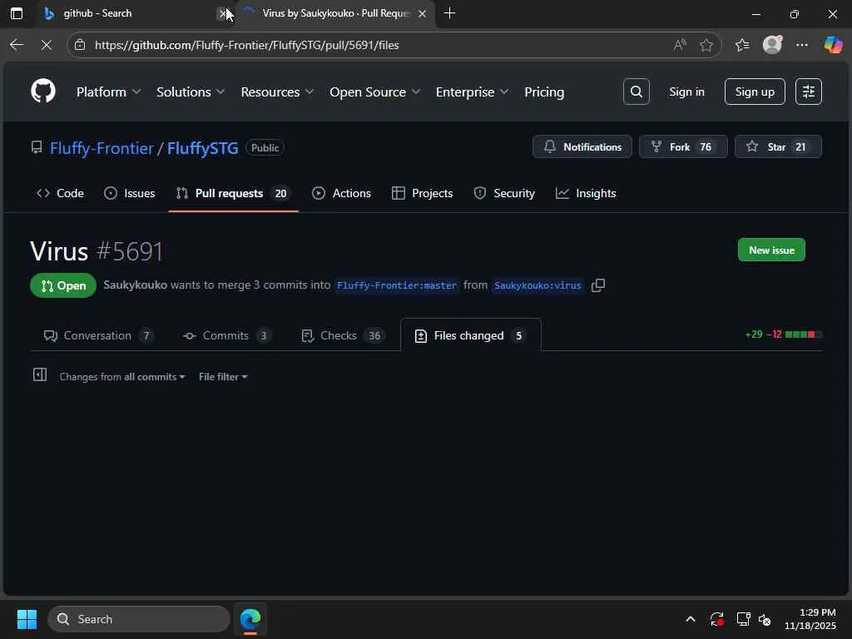852x639 pixels.
Task: Open the Pull requests tab
Action: pos(233,193)
